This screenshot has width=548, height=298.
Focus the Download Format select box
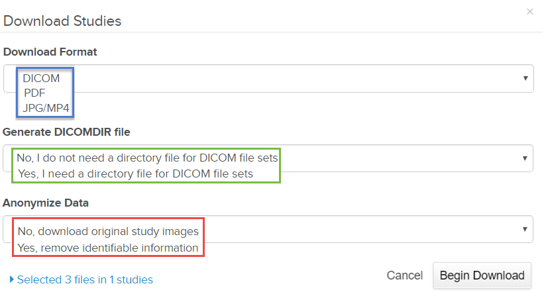tap(298, 78)
